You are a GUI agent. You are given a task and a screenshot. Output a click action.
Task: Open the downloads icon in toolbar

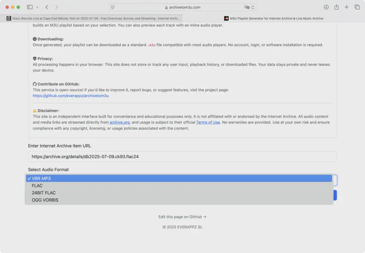point(326,7)
